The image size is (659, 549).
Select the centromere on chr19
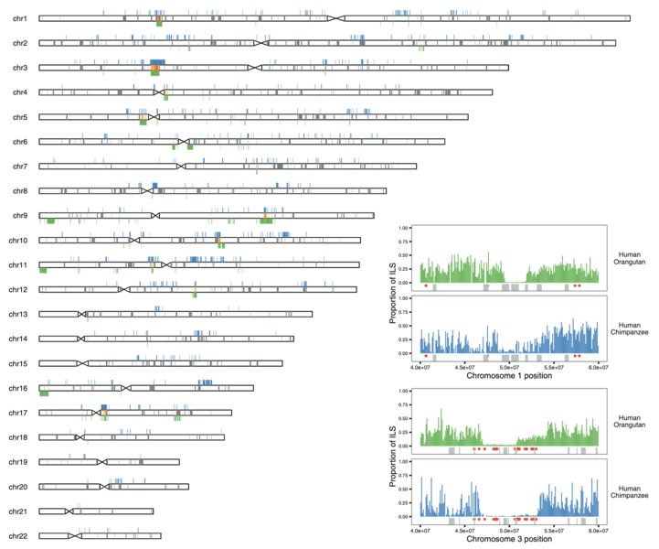click(102, 462)
